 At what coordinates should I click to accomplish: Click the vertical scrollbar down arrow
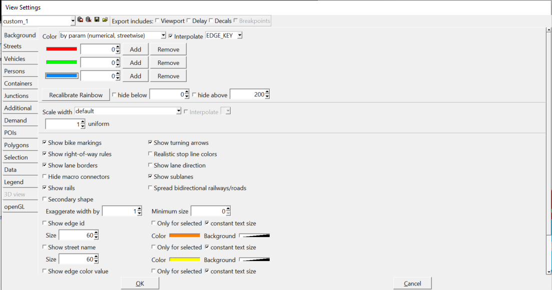click(548, 272)
